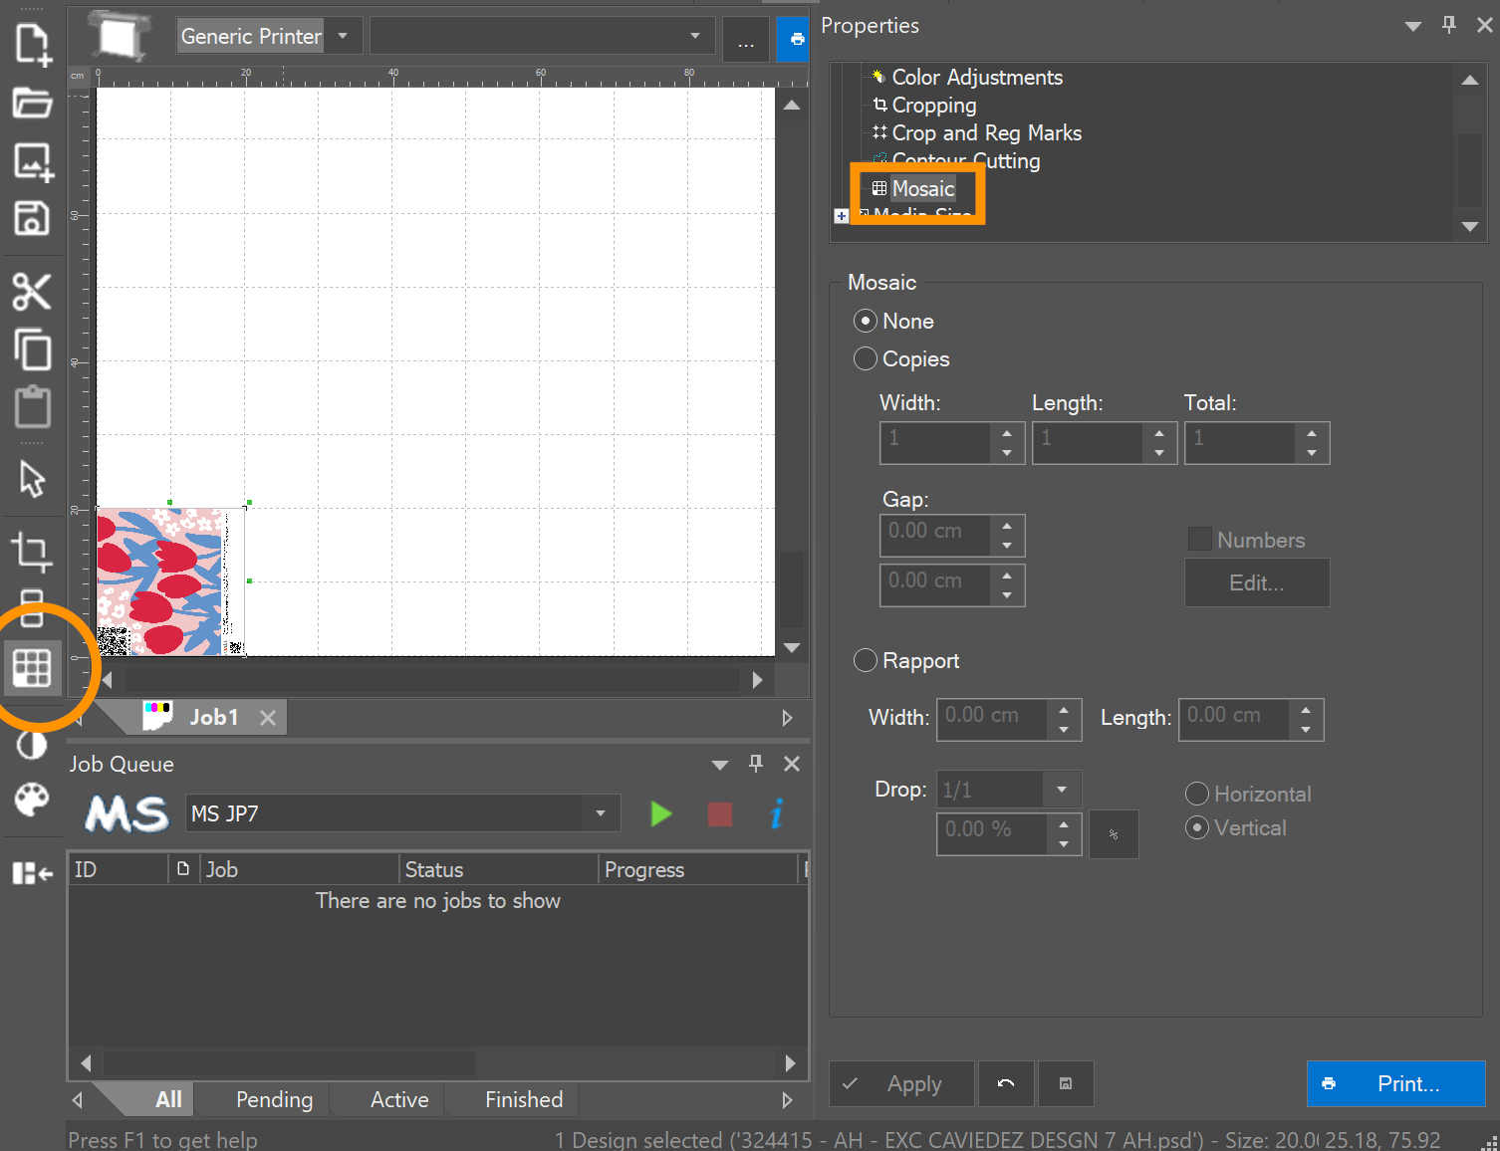Pin the Job Queue panel
The image size is (1500, 1151).
click(x=756, y=764)
